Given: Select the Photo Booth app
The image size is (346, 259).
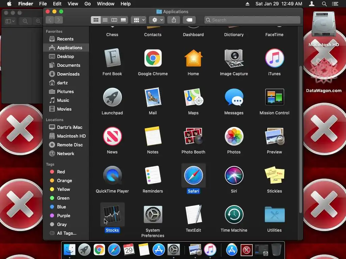Looking at the screenshot, I should click(x=193, y=136).
